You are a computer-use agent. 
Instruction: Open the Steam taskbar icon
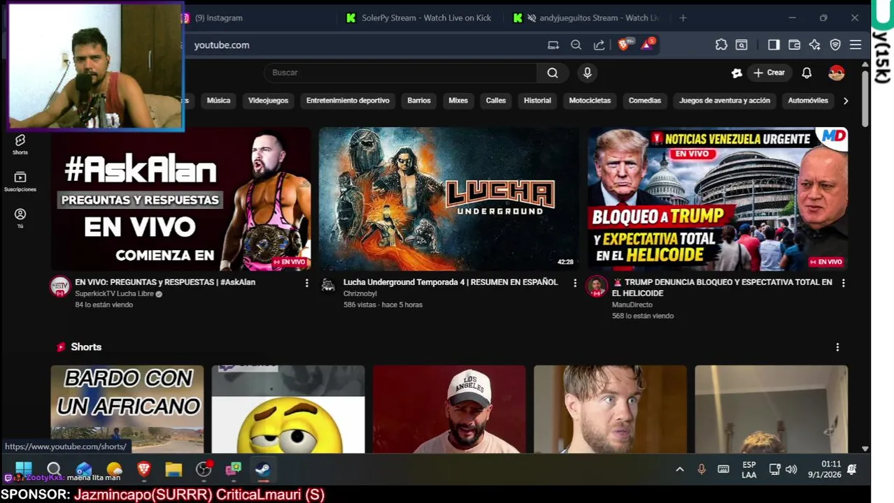[263, 469]
